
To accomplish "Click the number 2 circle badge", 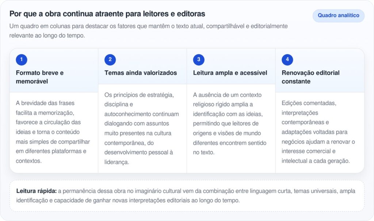I will click(110, 60).
